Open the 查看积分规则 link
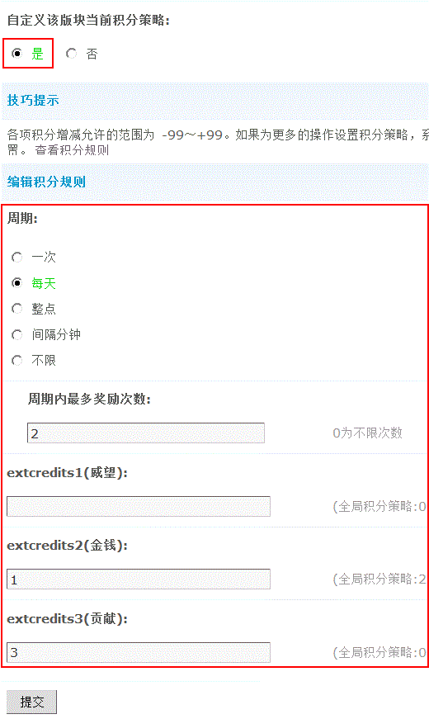Image resolution: width=429 pixels, height=719 pixels. point(72,150)
